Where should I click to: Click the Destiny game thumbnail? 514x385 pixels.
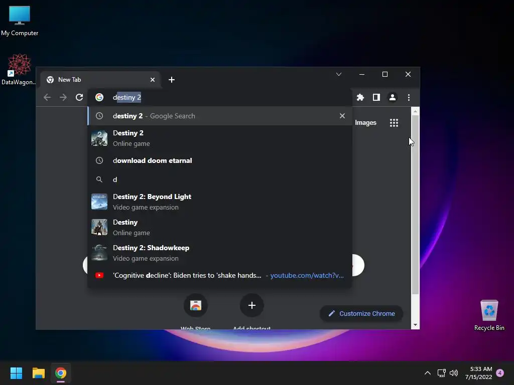click(99, 227)
